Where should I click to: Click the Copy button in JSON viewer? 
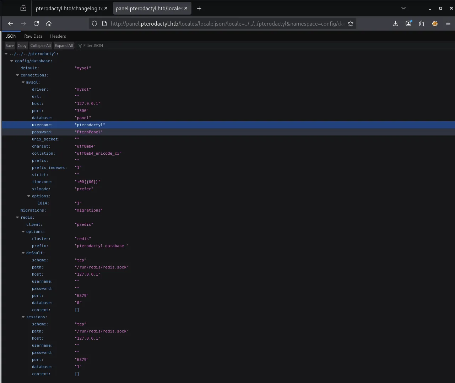(x=22, y=46)
